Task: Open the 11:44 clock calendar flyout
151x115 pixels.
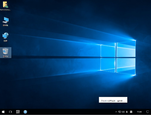Action: click(x=139, y=112)
